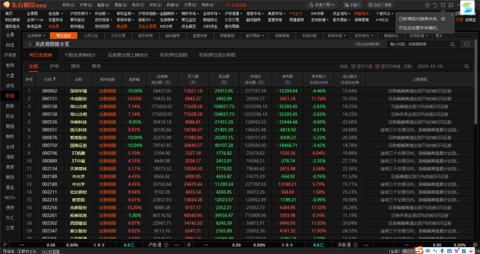Open 在线咨询 online consultation
This screenshot has height=254, width=480.
click(x=236, y=5)
